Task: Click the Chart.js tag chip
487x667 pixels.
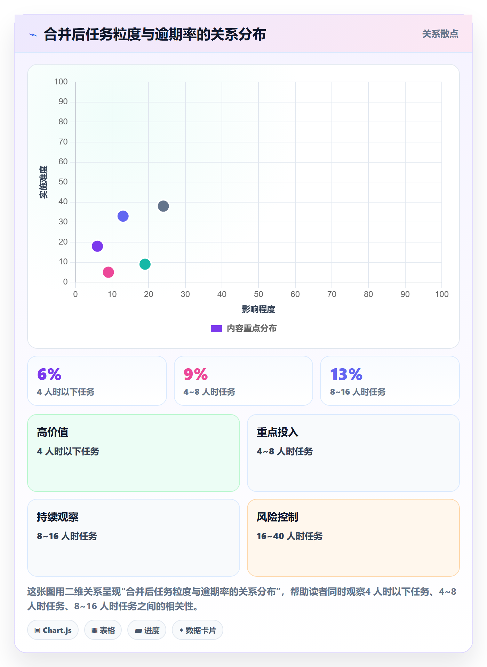Action: pyautogui.click(x=53, y=630)
